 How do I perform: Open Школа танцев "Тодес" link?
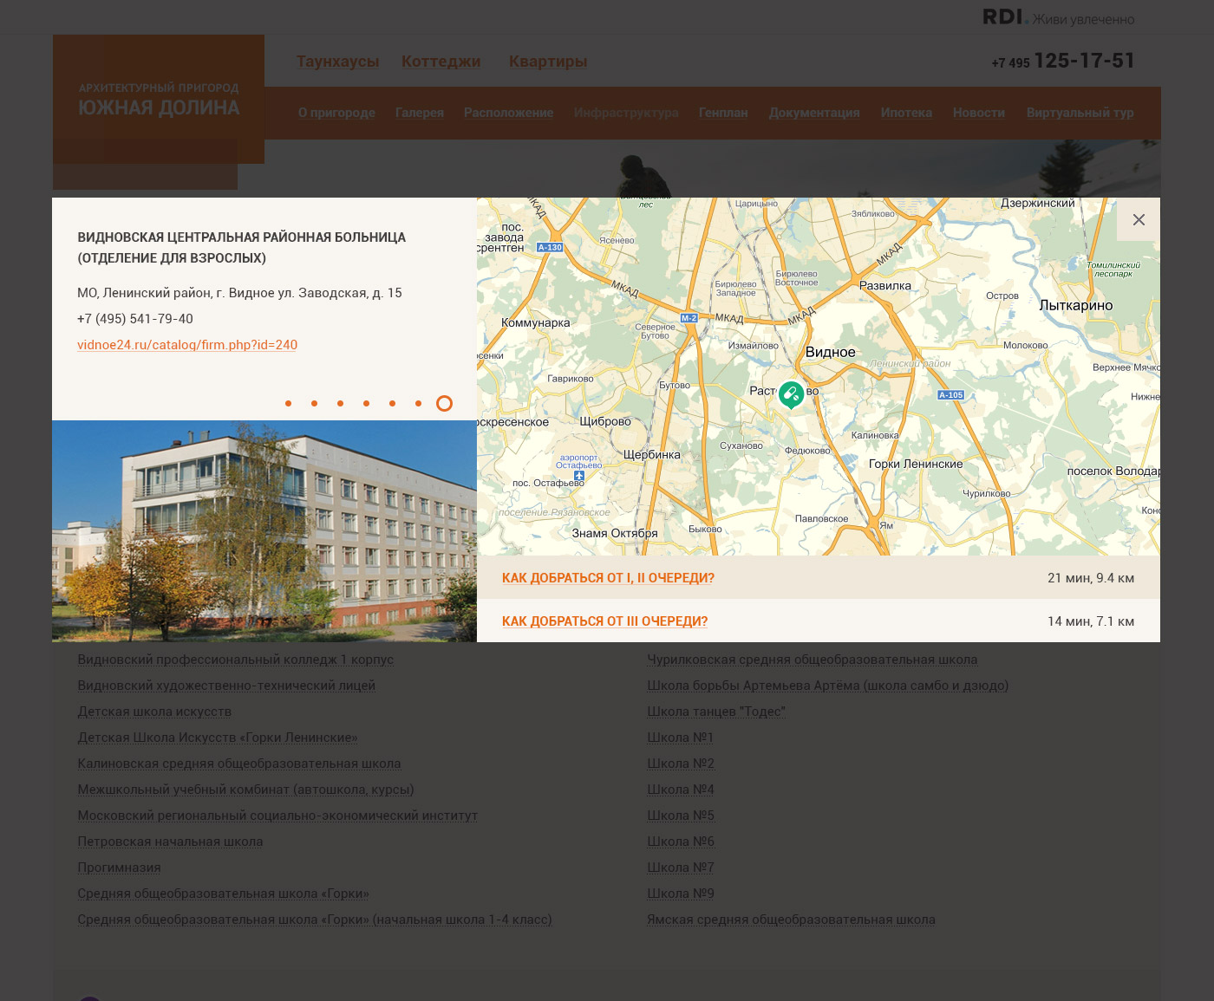[716, 712]
